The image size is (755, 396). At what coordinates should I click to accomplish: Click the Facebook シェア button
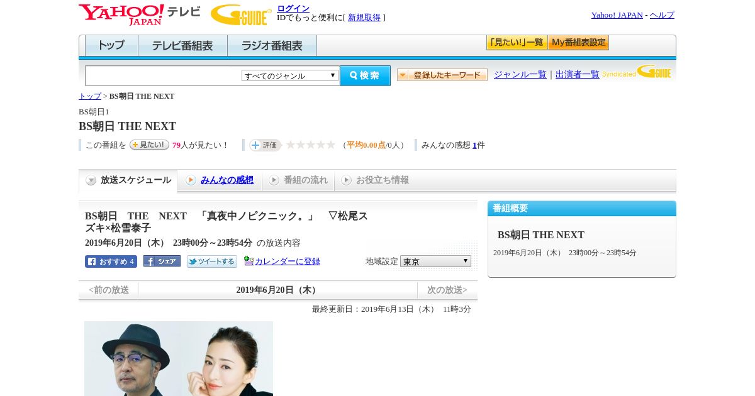tap(162, 261)
